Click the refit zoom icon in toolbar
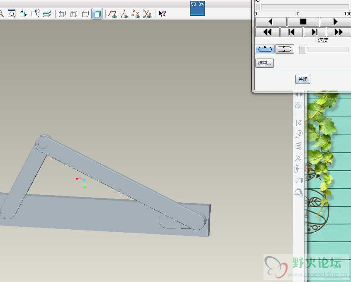The width and height of the screenshot is (351, 282). 12,14
